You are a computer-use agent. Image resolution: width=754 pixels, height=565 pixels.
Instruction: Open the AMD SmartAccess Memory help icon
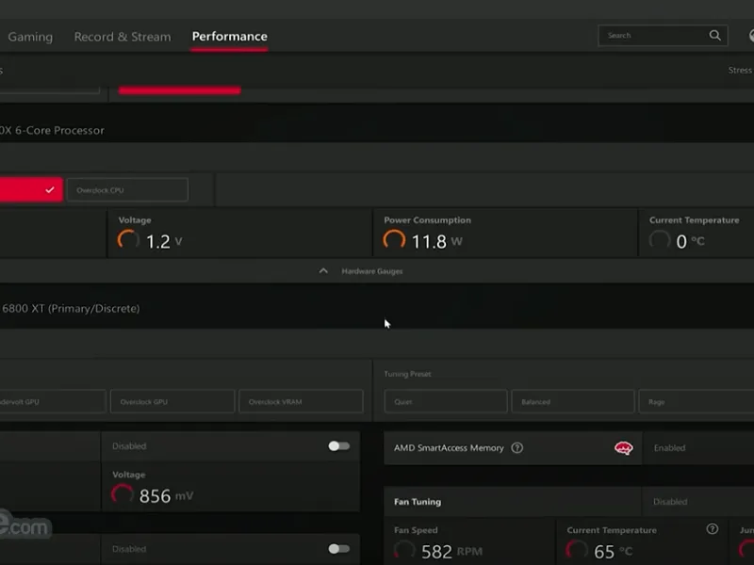(516, 448)
